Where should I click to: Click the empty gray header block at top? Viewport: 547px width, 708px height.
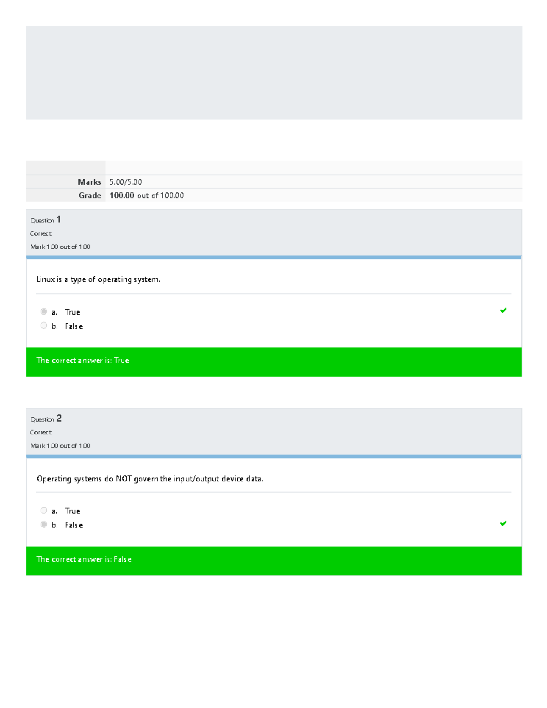273,72
